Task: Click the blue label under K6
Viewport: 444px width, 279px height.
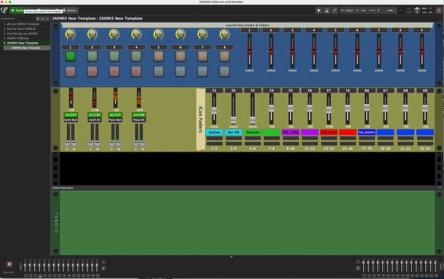Action: [x=367, y=132]
